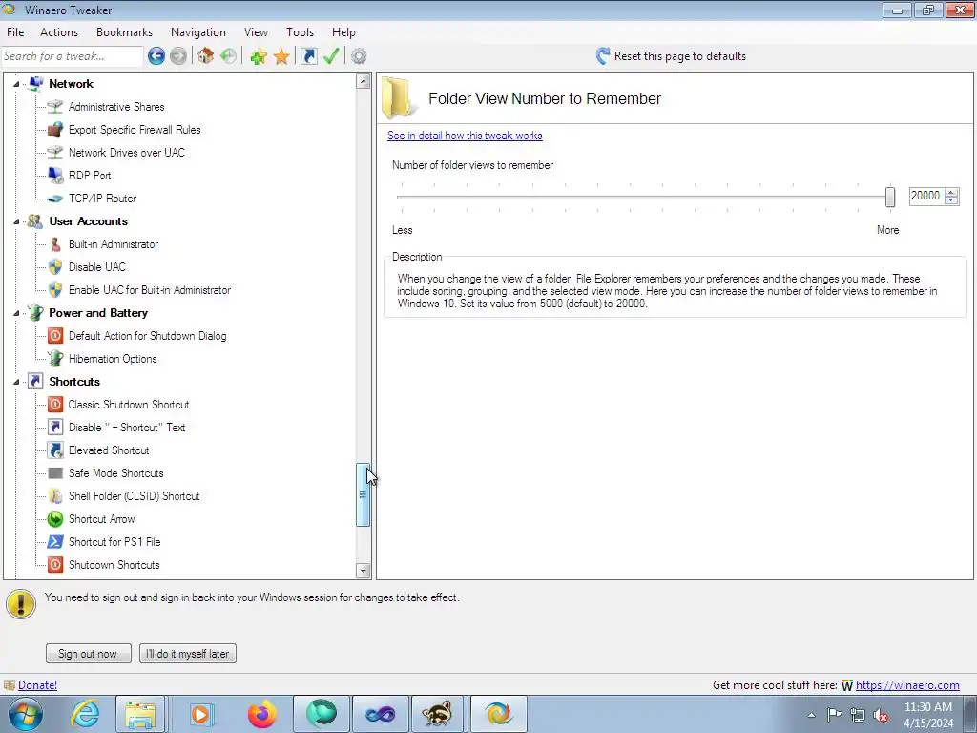Open the Windows Start button

(x=26, y=714)
